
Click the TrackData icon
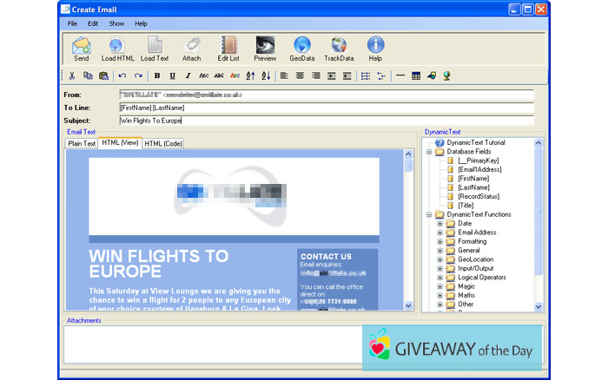click(x=339, y=48)
